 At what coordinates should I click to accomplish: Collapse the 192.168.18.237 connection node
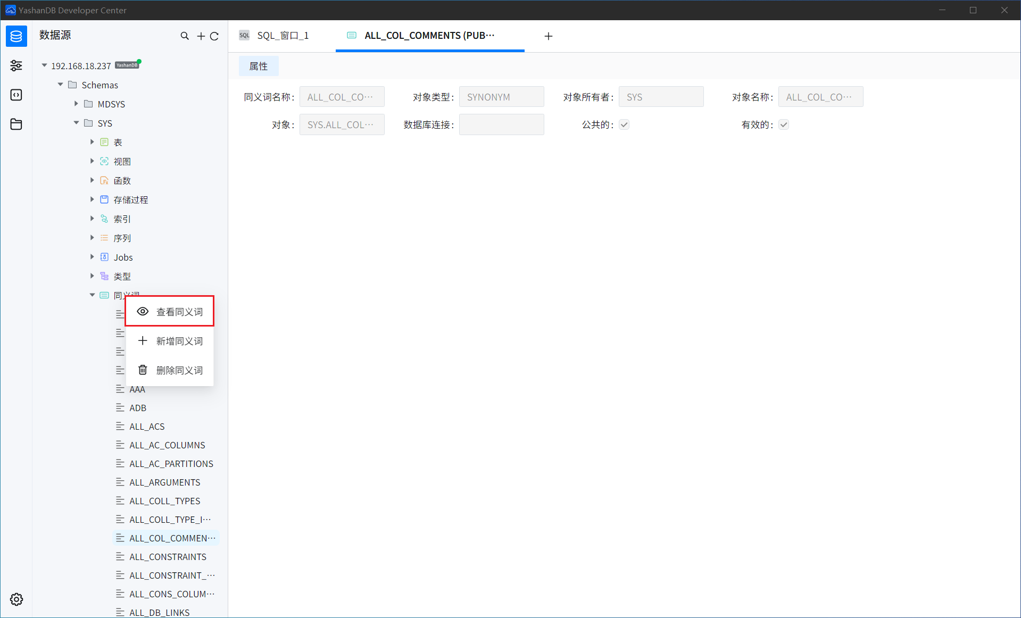[44, 65]
